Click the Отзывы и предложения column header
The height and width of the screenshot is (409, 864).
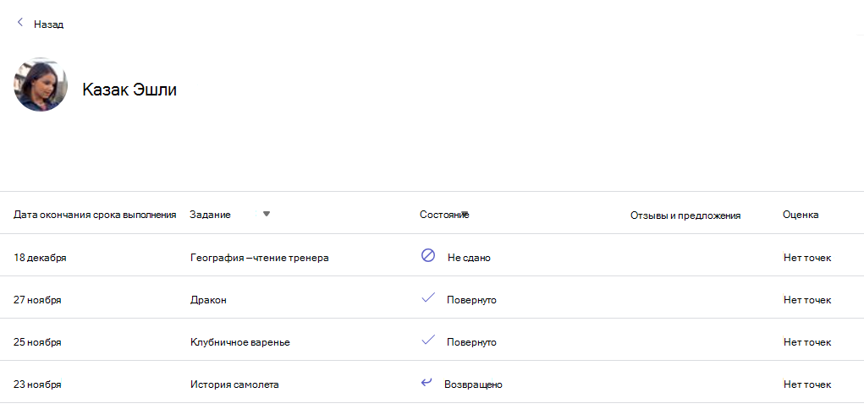[x=685, y=215]
